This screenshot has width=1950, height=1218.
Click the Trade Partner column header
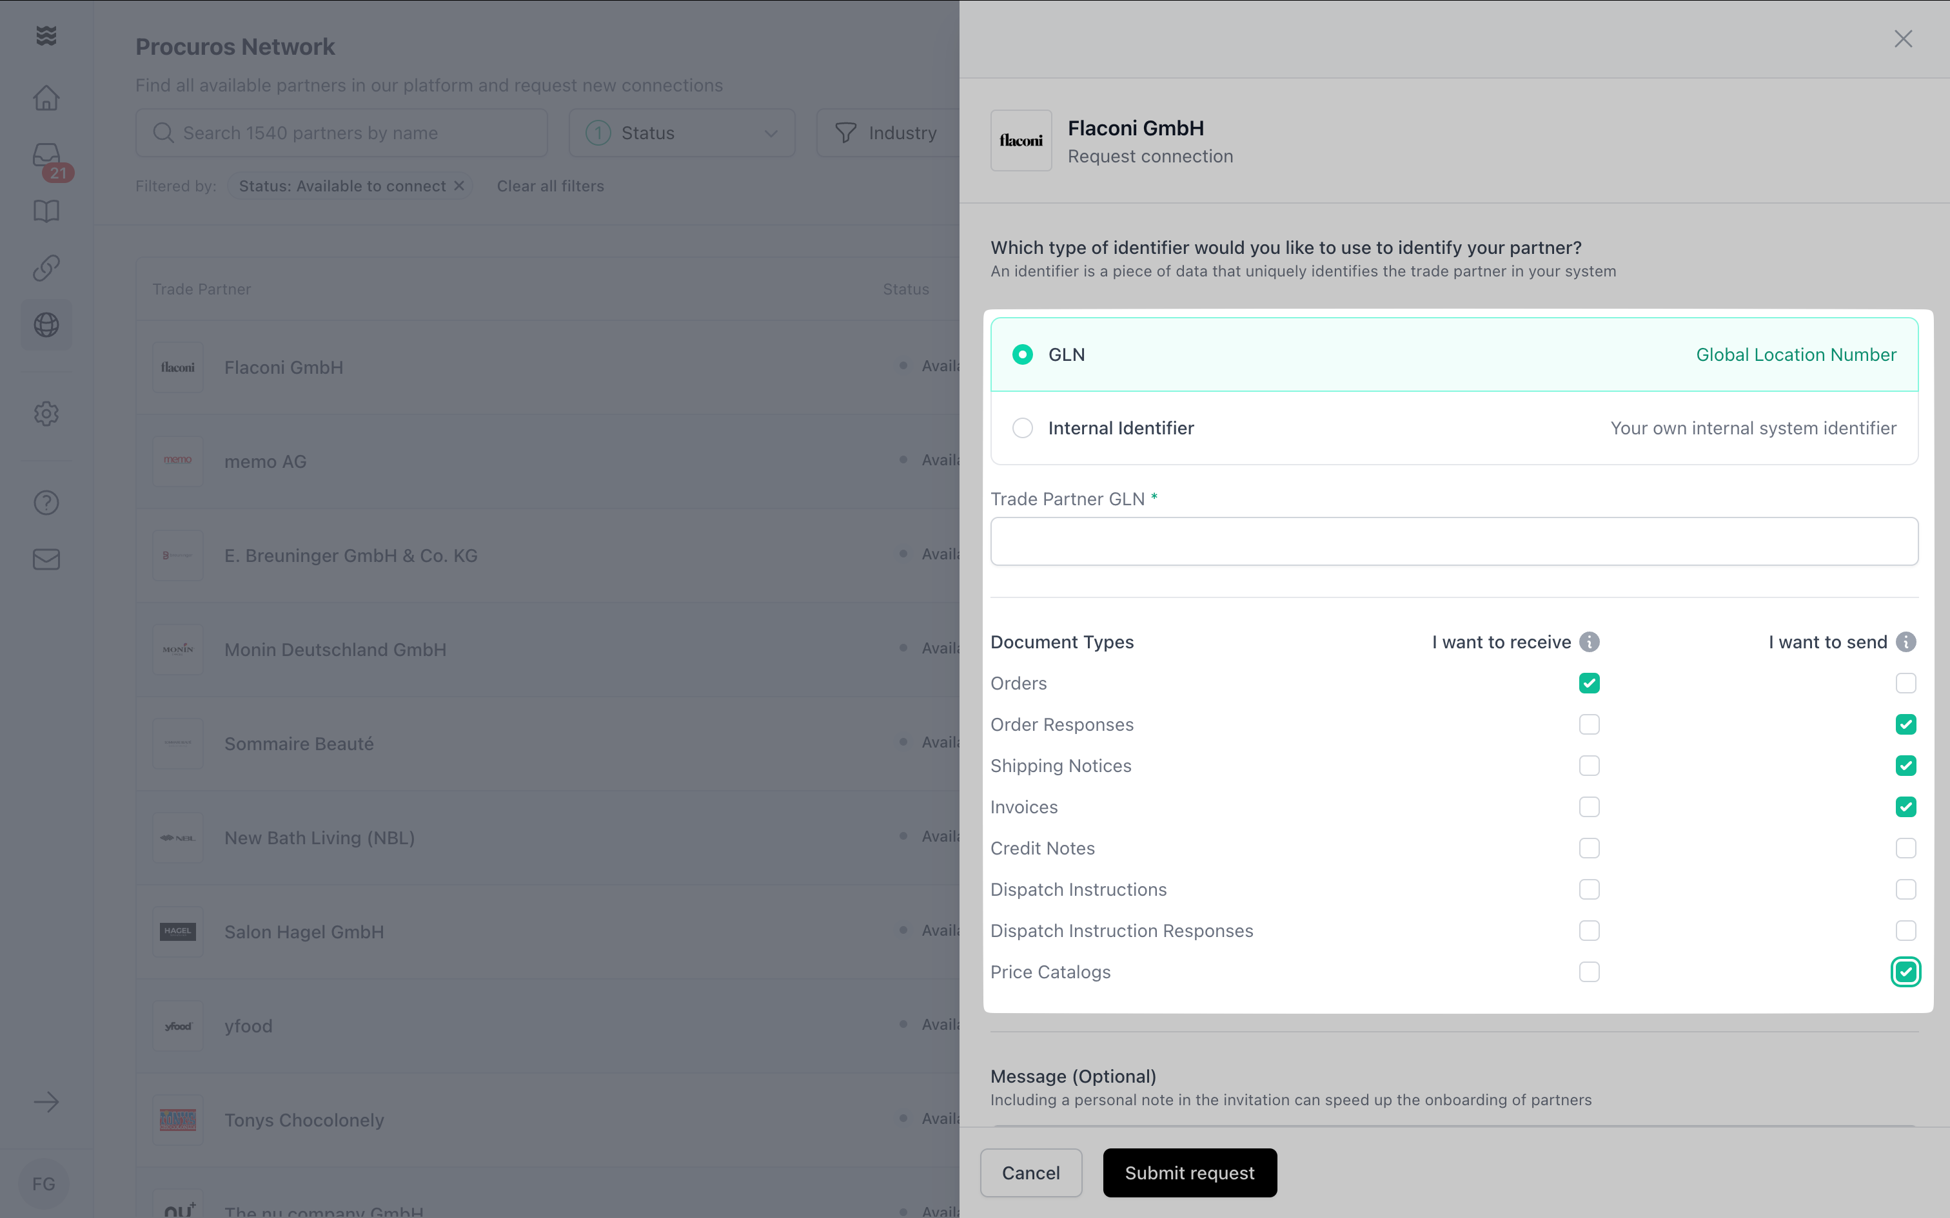(201, 289)
